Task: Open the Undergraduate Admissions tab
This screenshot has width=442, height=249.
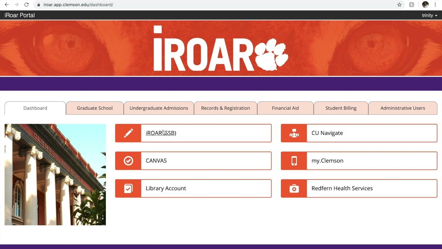Action: (159, 108)
